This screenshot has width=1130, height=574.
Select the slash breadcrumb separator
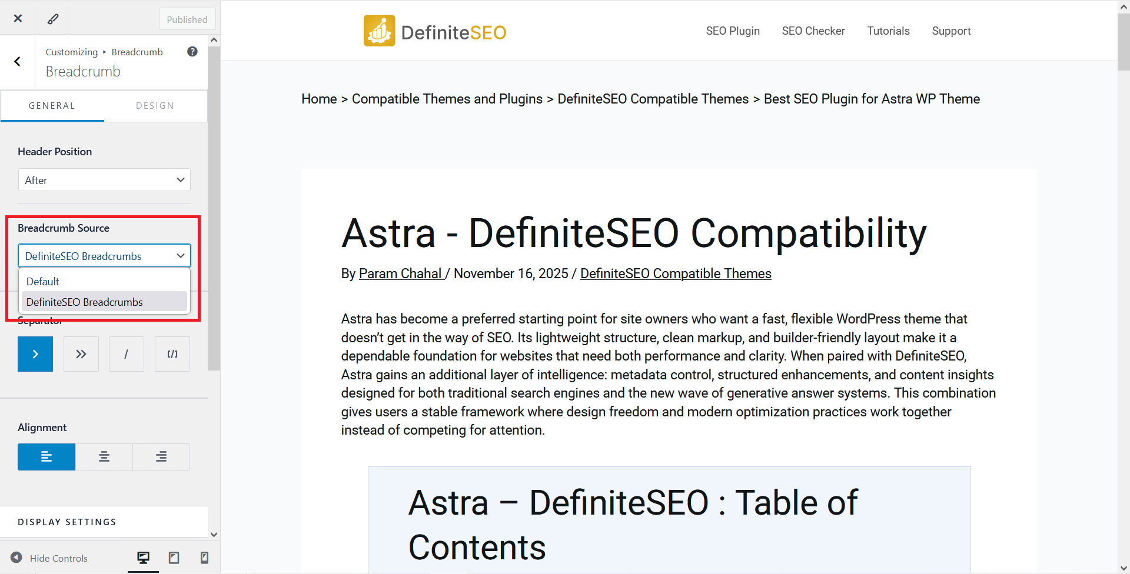click(x=126, y=353)
